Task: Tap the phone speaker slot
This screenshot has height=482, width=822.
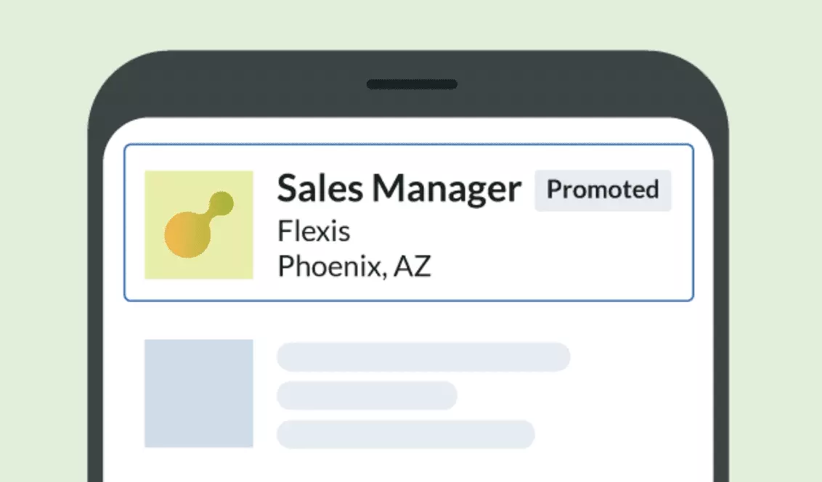Action: (412, 85)
